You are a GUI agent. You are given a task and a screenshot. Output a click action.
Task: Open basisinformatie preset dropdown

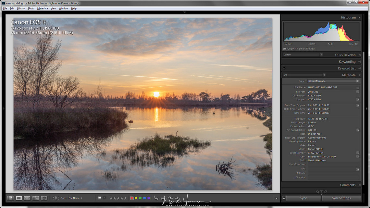click(x=333, y=81)
